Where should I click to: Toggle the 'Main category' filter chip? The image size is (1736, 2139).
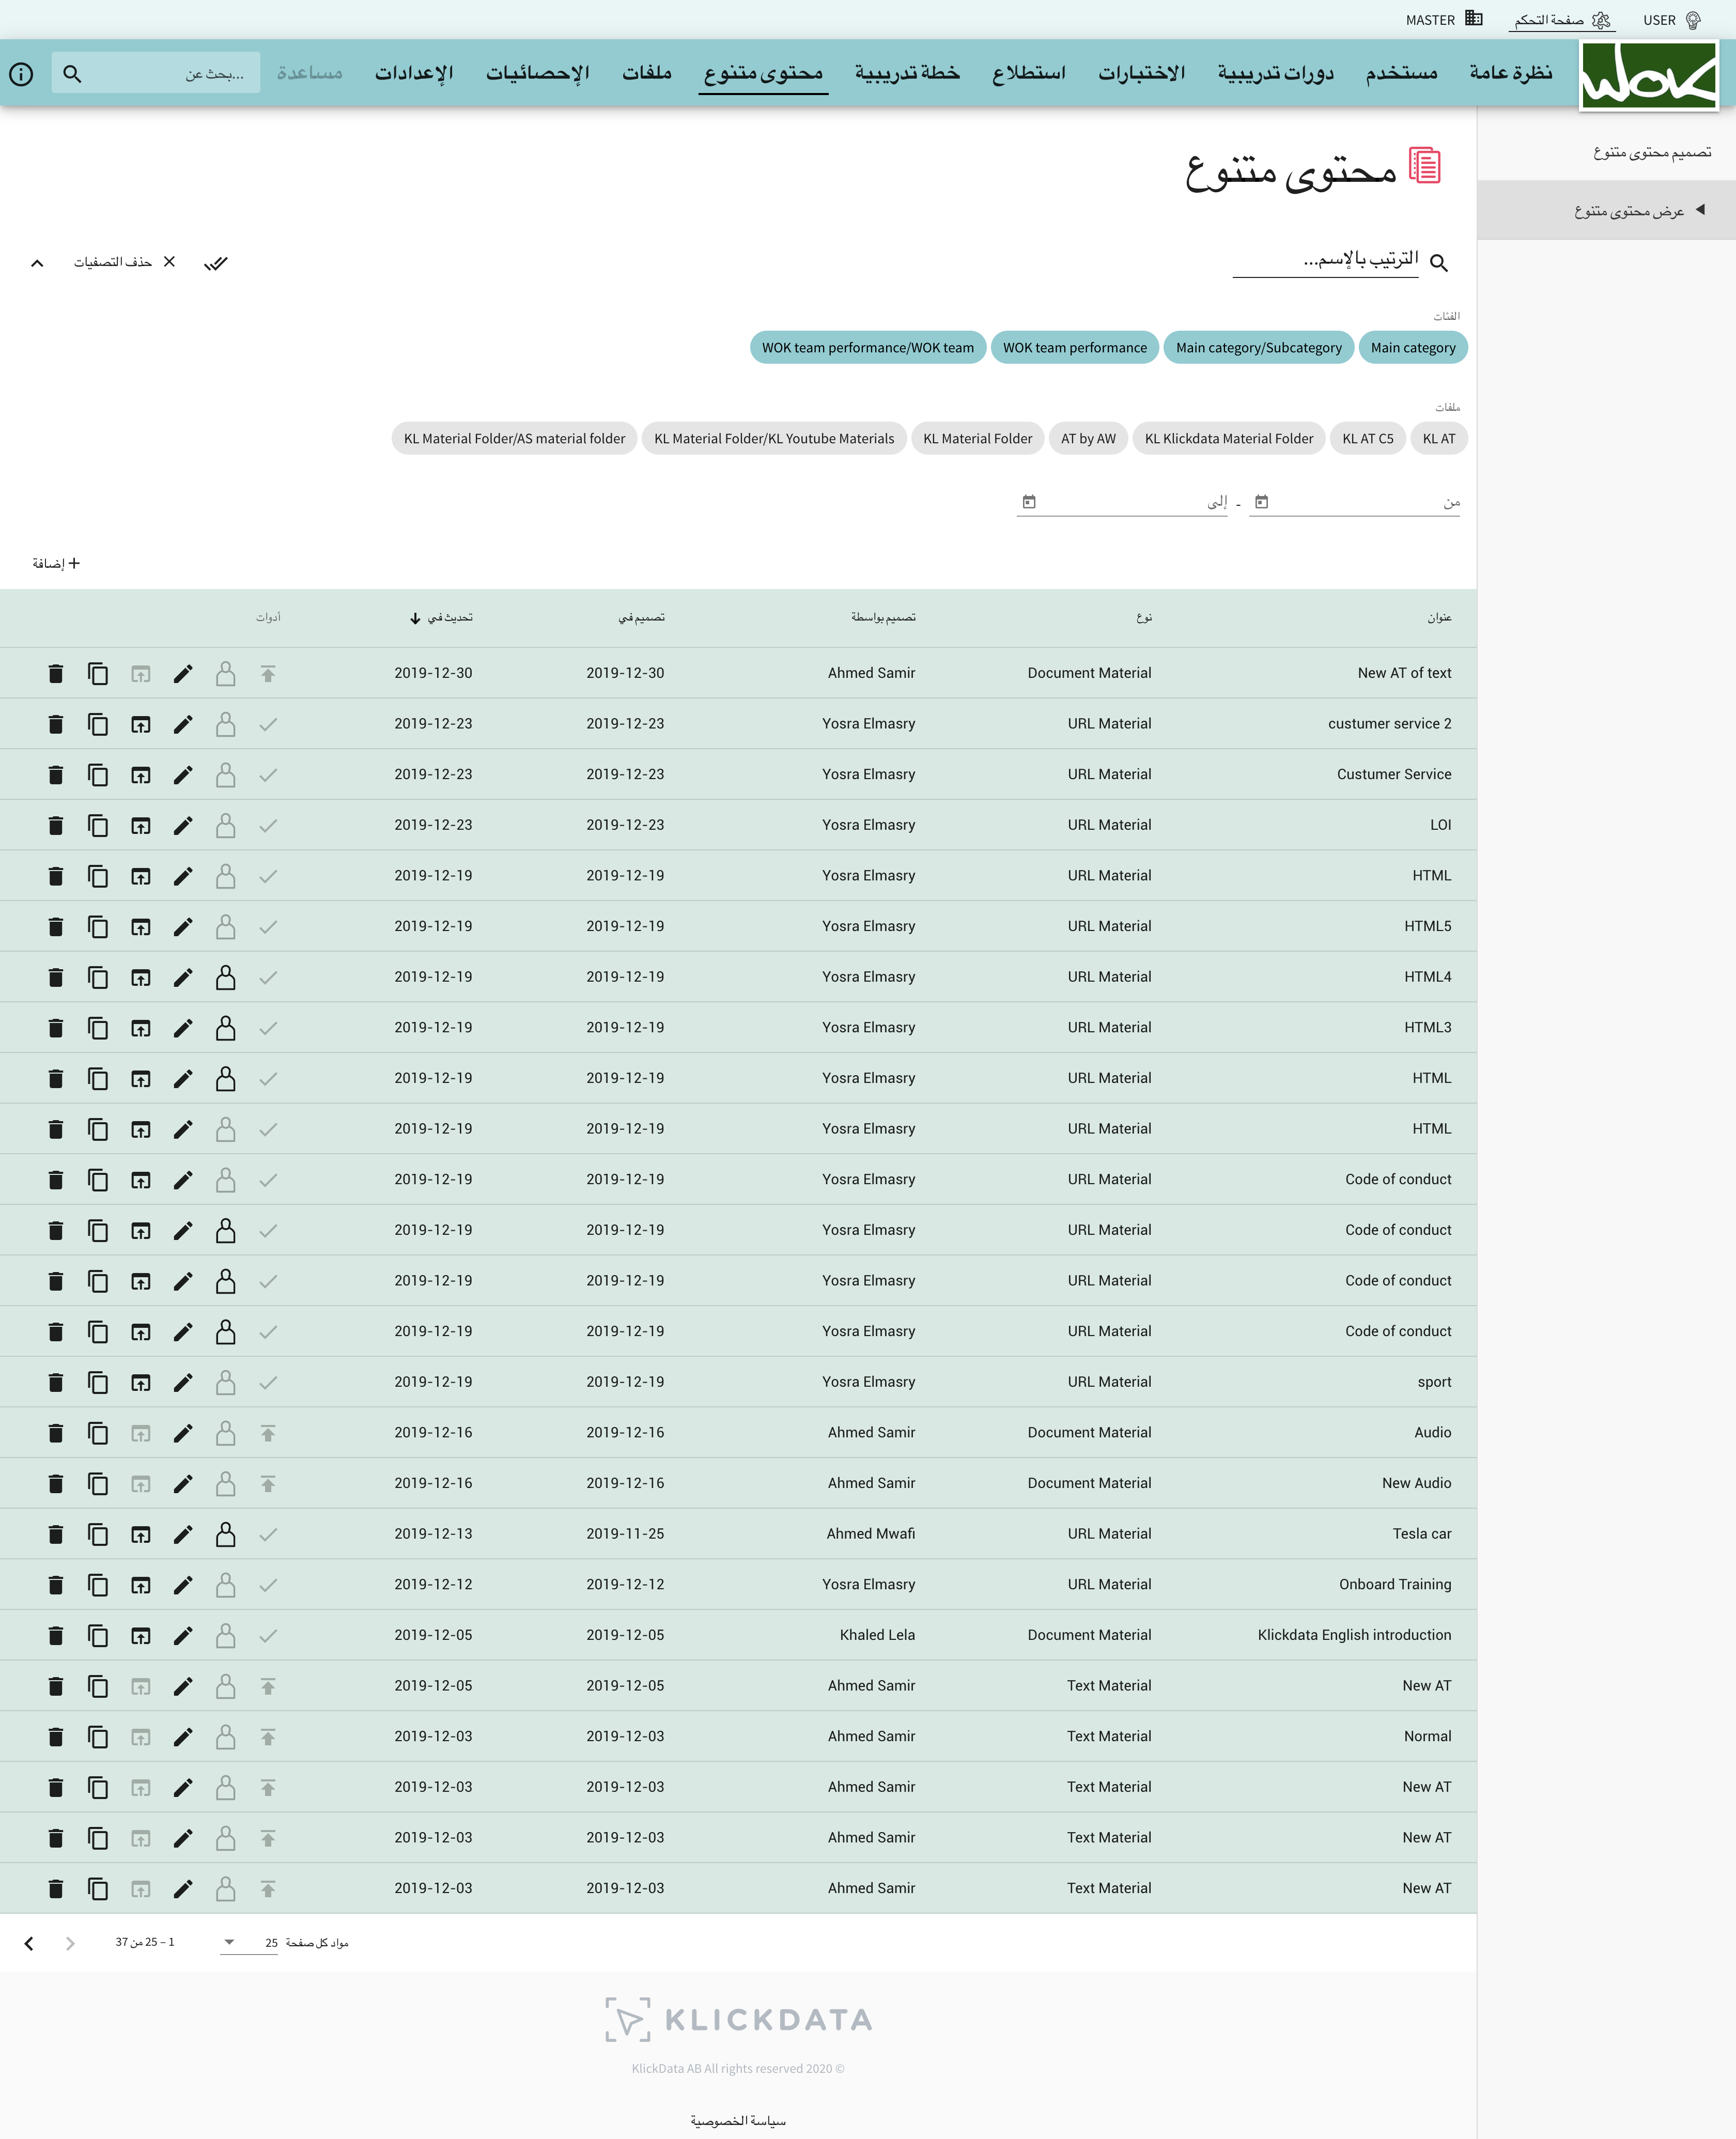click(x=1412, y=348)
